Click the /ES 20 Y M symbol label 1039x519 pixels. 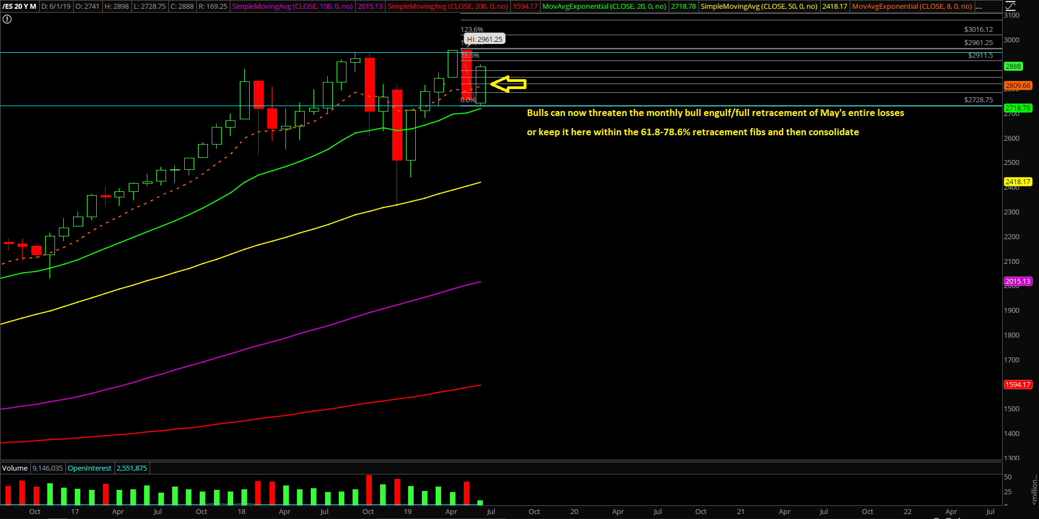[x=20, y=7]
